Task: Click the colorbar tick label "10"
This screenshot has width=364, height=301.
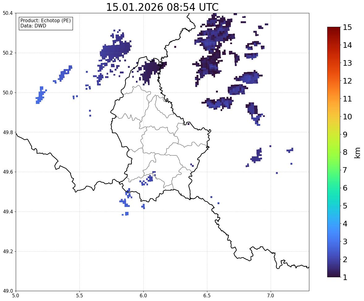Action: (x=347, y=117)
